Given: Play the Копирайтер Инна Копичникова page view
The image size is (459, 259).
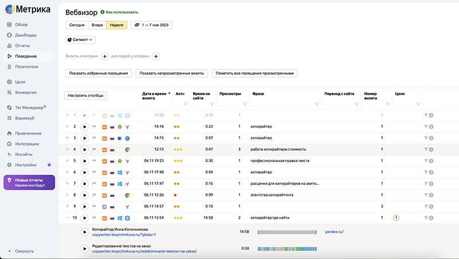Looking at the screenshot, I should (x=84, y=232).
